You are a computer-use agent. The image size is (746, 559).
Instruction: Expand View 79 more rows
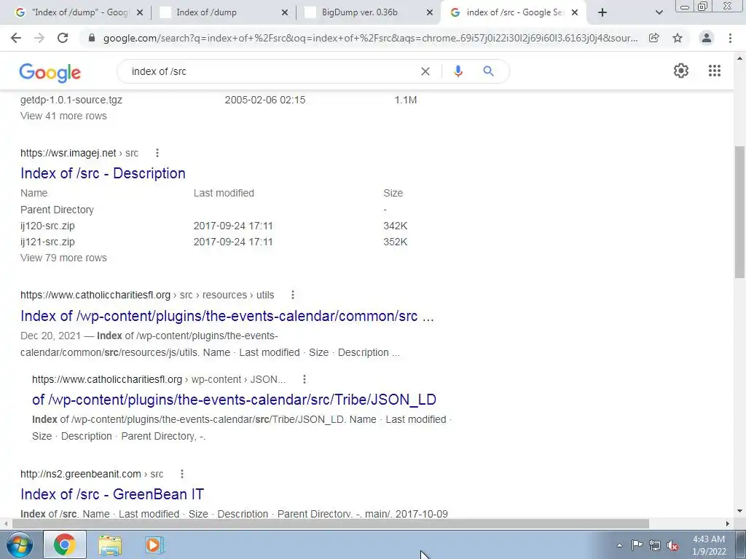63,258
